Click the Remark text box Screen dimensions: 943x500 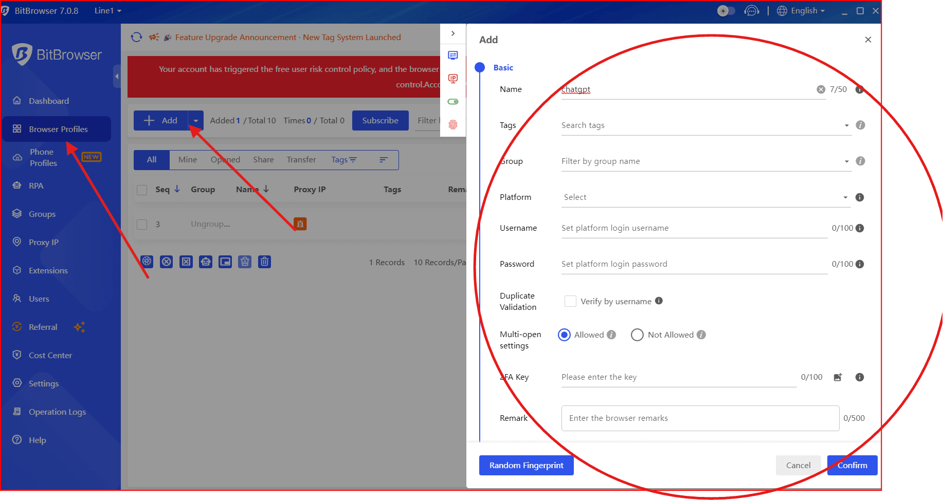click(700, 418)
